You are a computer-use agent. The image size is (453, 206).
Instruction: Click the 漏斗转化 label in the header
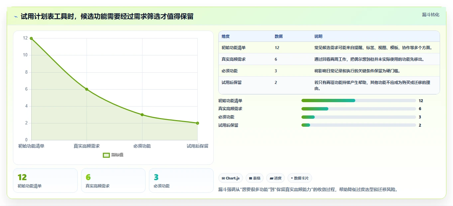pyautogui.click(x=431, y=15)
